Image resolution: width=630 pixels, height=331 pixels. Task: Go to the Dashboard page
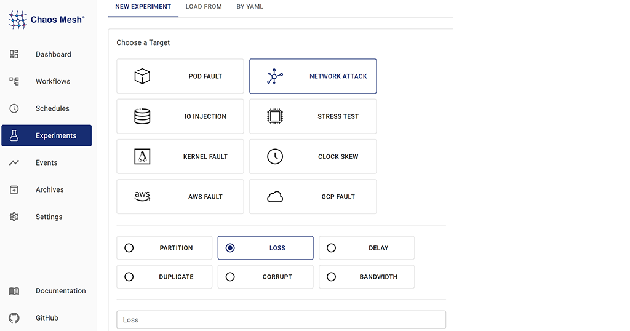(x=53, y=54)
